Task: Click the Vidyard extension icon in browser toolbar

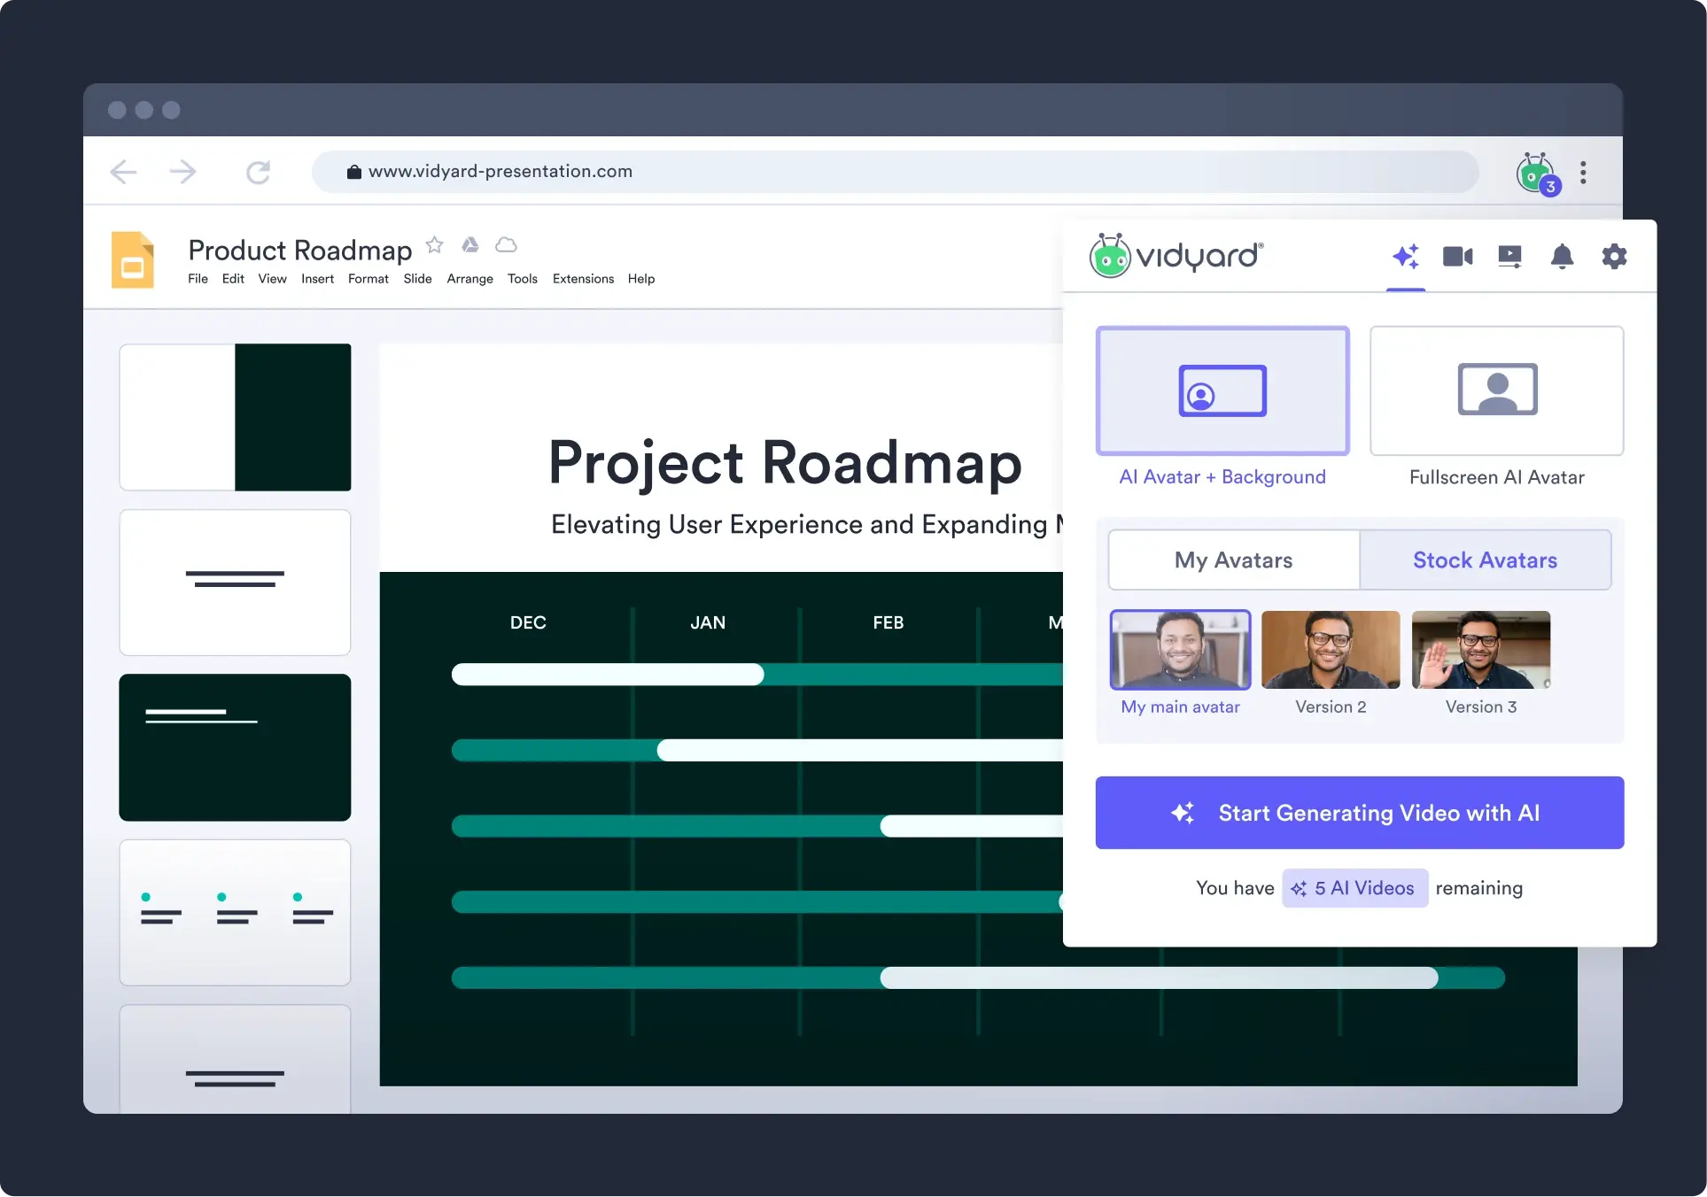Action: coord(1535,172)
